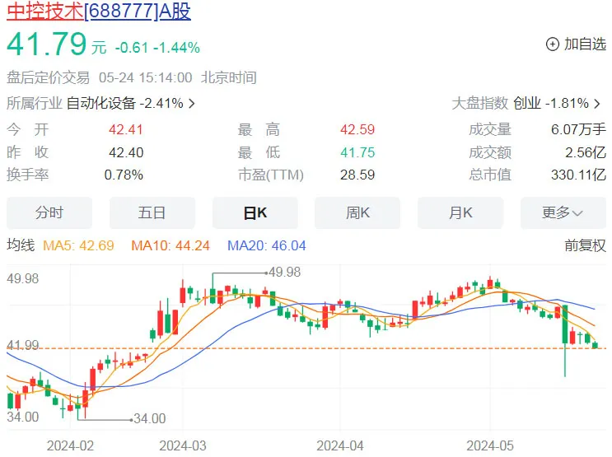Screen dimensions: 612x457
Task: Click the 换手率 value 0.78%
Action: pyautogui.click(x=124, y=175)
